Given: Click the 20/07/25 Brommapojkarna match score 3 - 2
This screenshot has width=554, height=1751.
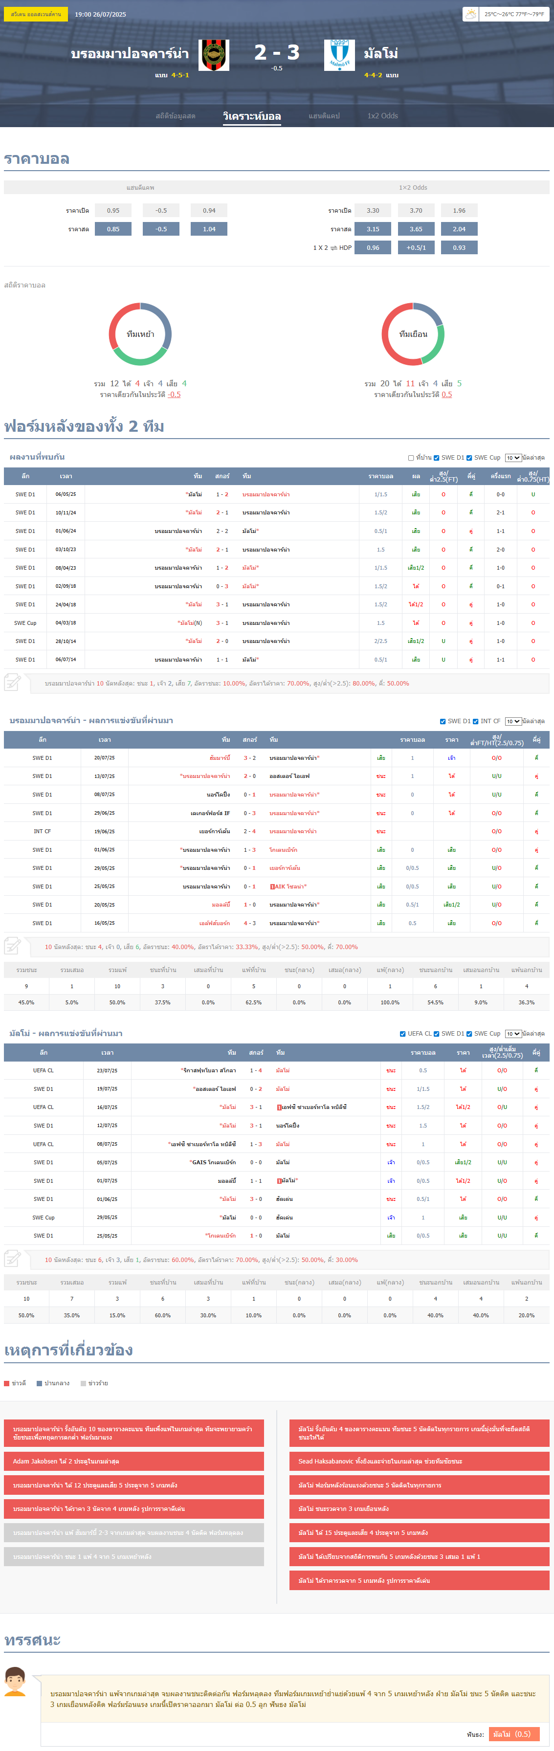Looking at the screenshot, I should click(x=249, y=757).
